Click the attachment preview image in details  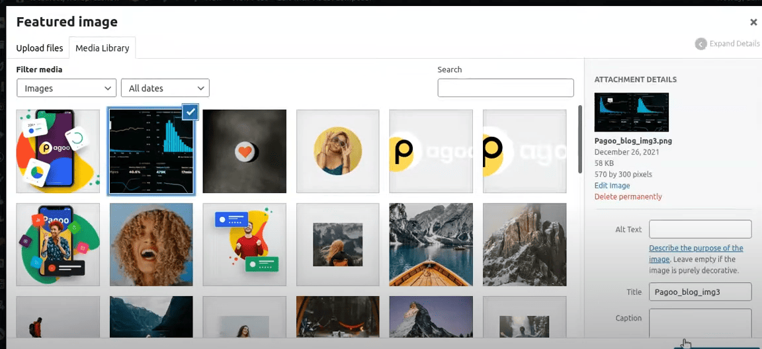pyautogui.click(x=631, y=112)
